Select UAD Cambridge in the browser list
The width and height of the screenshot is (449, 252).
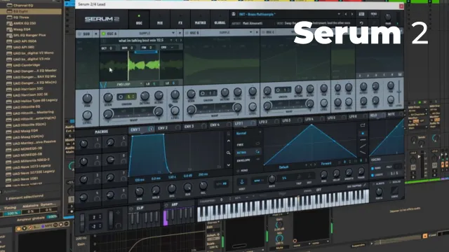pos(27,65)
